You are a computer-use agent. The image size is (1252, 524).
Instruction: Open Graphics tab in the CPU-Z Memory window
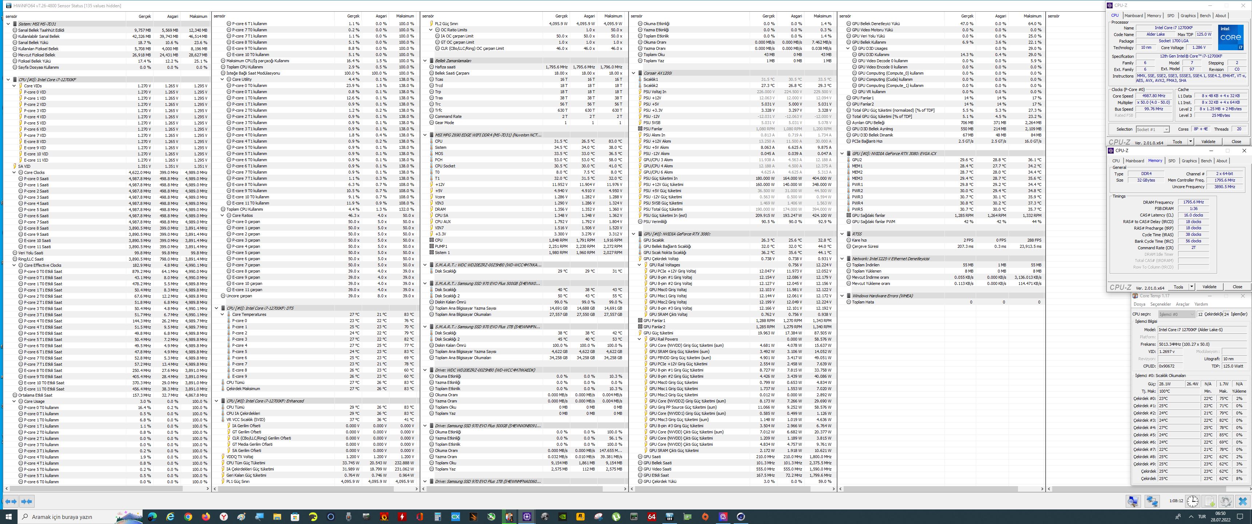pyautogui.click(x=1189, y=161)
